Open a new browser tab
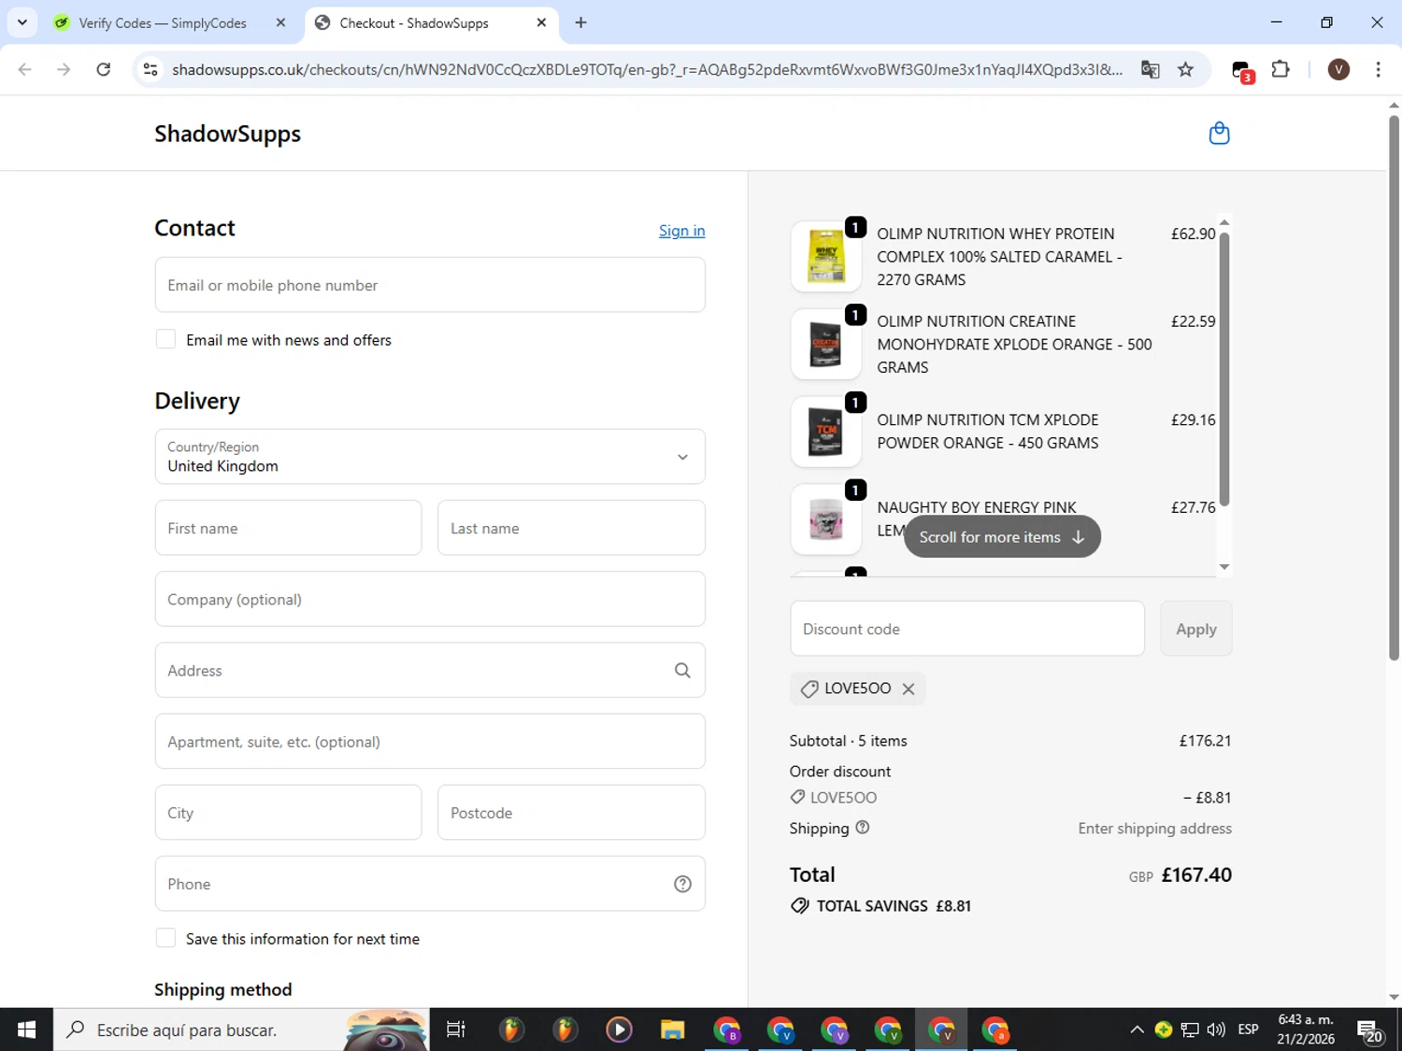The height and width of the screenshot is (1051, 1402). click(x=580, y=22)
